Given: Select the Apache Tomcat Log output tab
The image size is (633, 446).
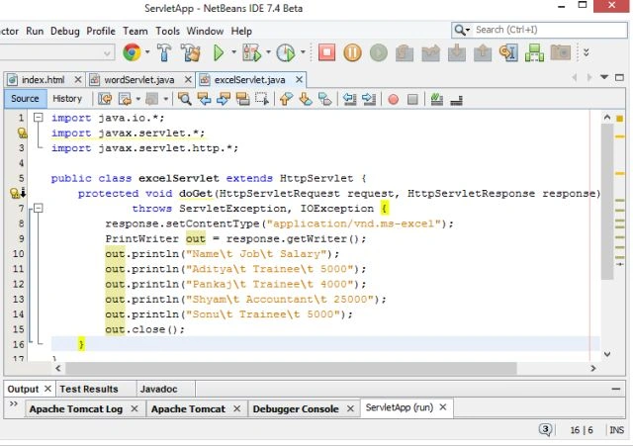Looking at the screenshot, I should (76, 408).
